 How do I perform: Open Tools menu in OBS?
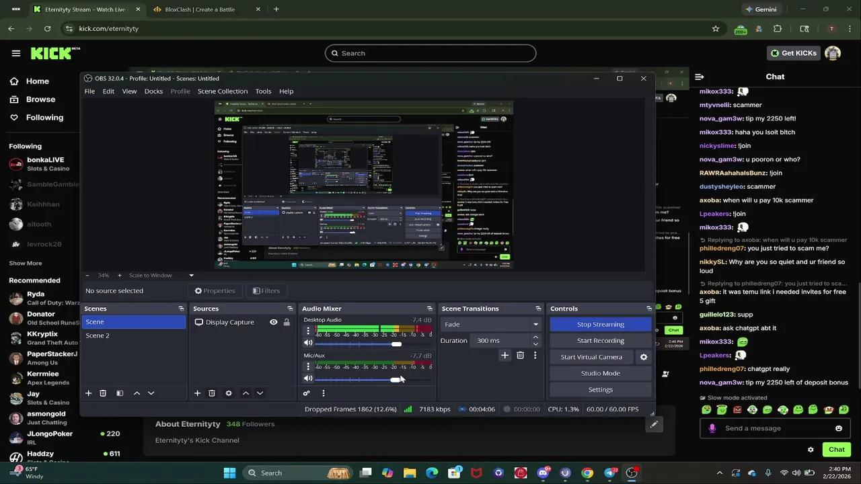263,91
